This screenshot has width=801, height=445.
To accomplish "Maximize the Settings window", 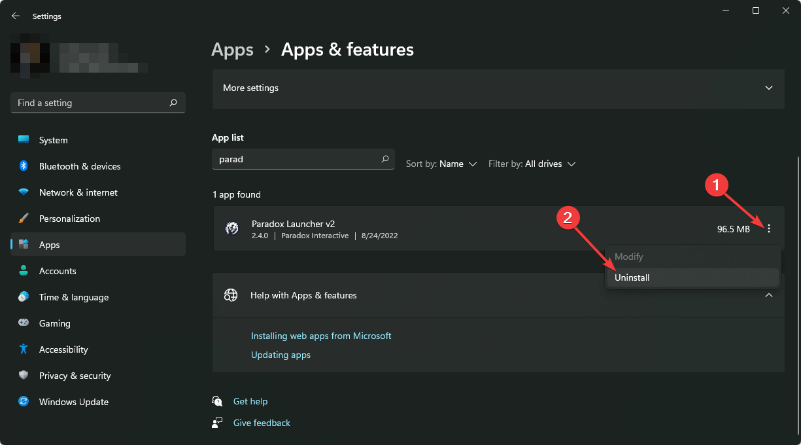I will click(x=756, y=10).
